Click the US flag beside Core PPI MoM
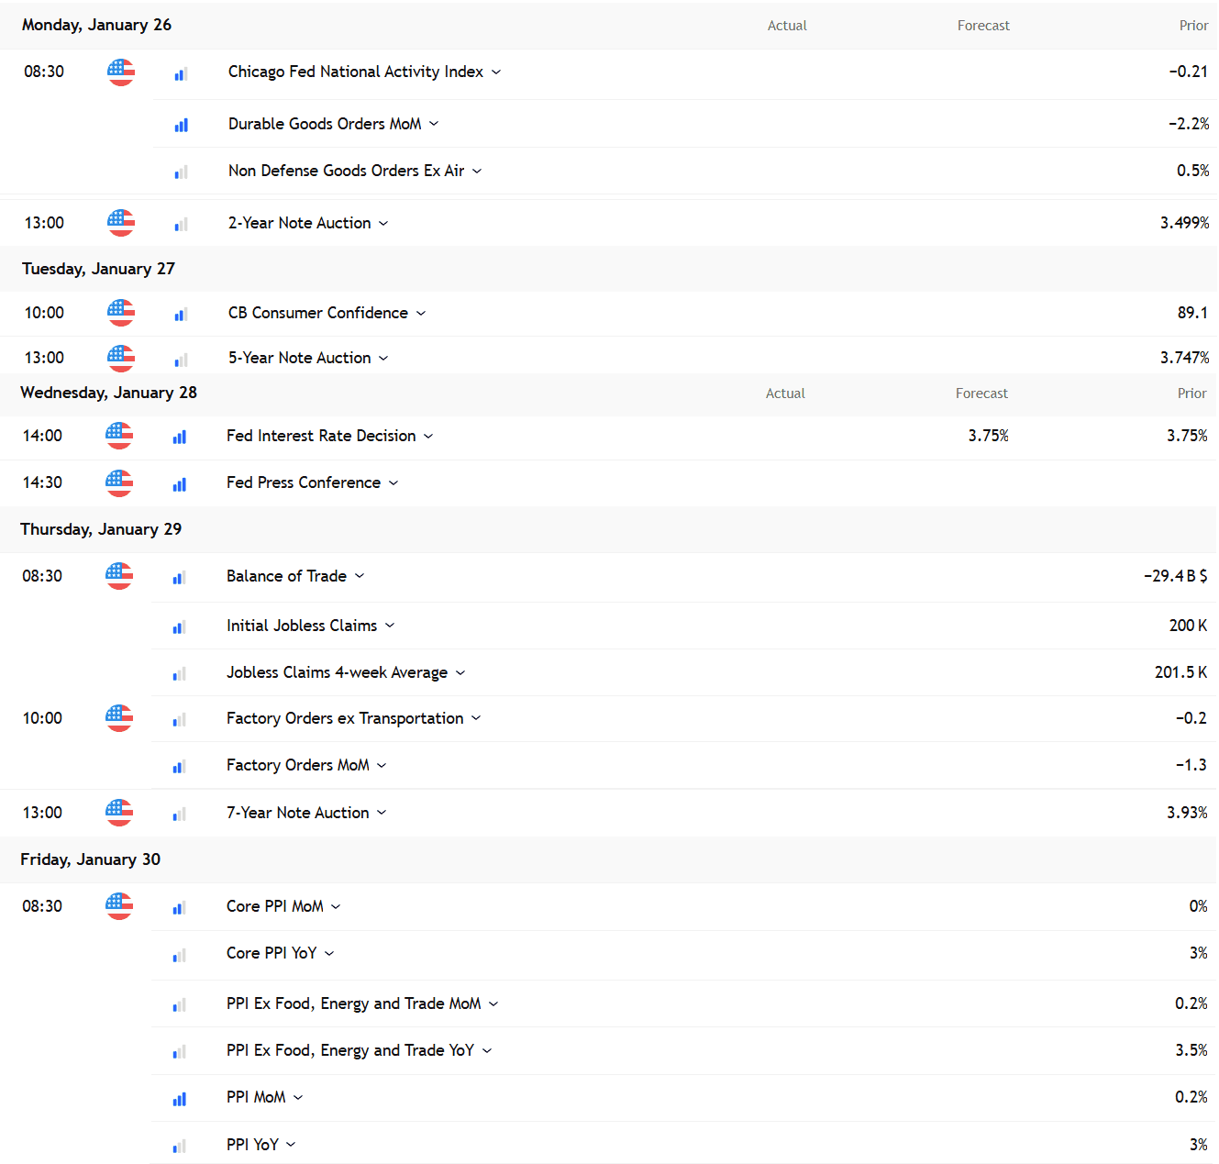The height and width of the screenshot is (1164, 1219). [119, 906]
